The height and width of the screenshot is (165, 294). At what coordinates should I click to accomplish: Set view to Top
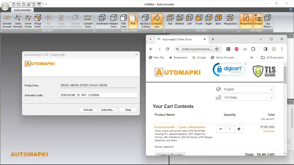pos(170,20)
